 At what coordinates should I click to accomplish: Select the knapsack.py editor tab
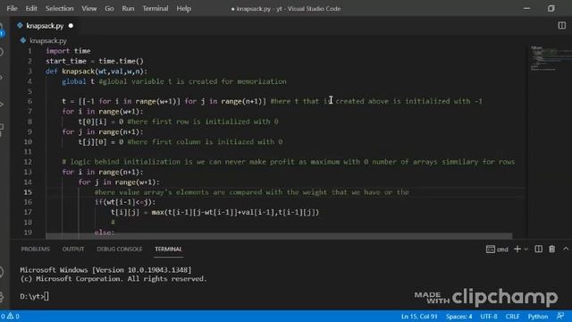click(x=45, y=26)
